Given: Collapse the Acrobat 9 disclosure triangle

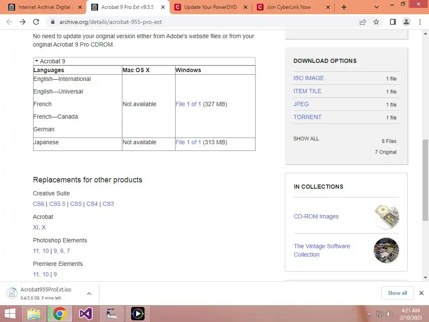Looking at the screenshot, I should click(x=37, y=61).
